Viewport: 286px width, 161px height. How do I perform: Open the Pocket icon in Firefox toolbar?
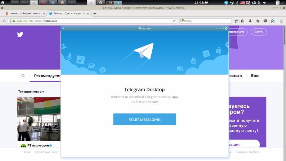tap(265, 21)
